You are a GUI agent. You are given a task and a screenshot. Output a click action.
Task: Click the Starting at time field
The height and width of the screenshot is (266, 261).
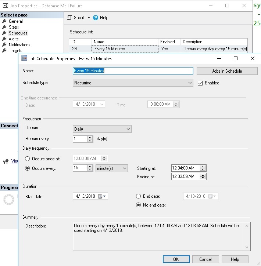pyautogui.click(x=186, y=168)
